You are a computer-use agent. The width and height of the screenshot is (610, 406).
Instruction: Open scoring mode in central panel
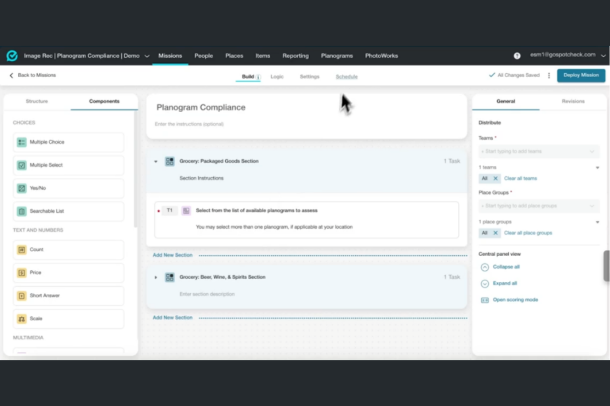(515, 299)
